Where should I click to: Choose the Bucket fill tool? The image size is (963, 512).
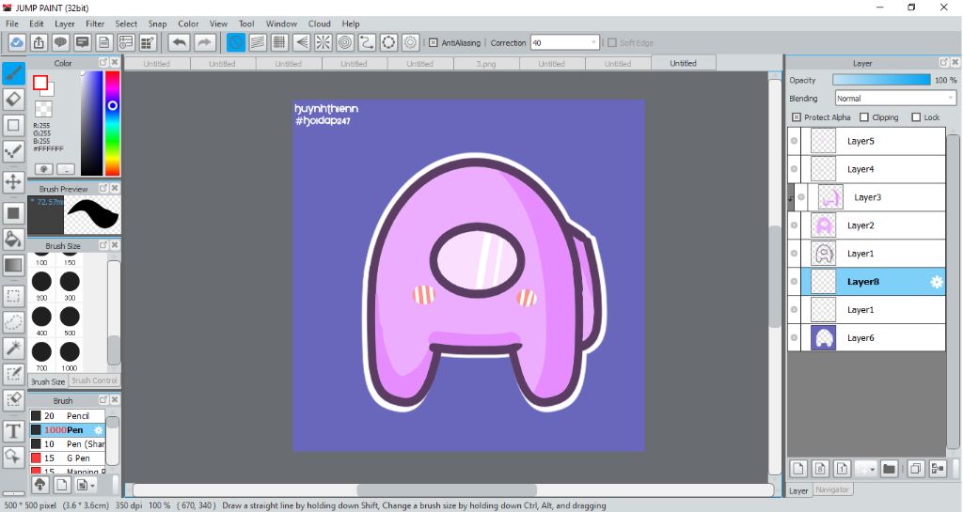pyautogui.click(x=13, y=240)
